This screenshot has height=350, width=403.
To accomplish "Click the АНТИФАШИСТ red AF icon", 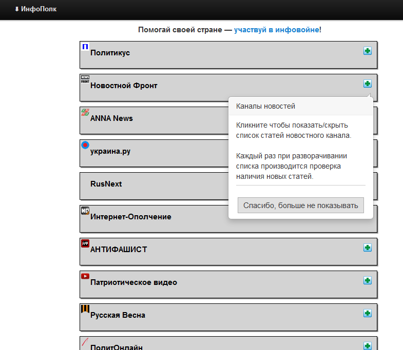I will (85, 243).
